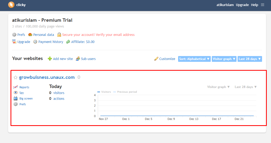Screen dimensions: 271x143
Task: Click the Dec 9 label on graph axis
Action: coord(171,119)
